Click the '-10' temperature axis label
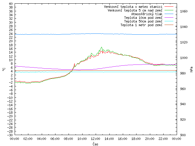Screen dimensions: 195x146 tap(10, 97)
